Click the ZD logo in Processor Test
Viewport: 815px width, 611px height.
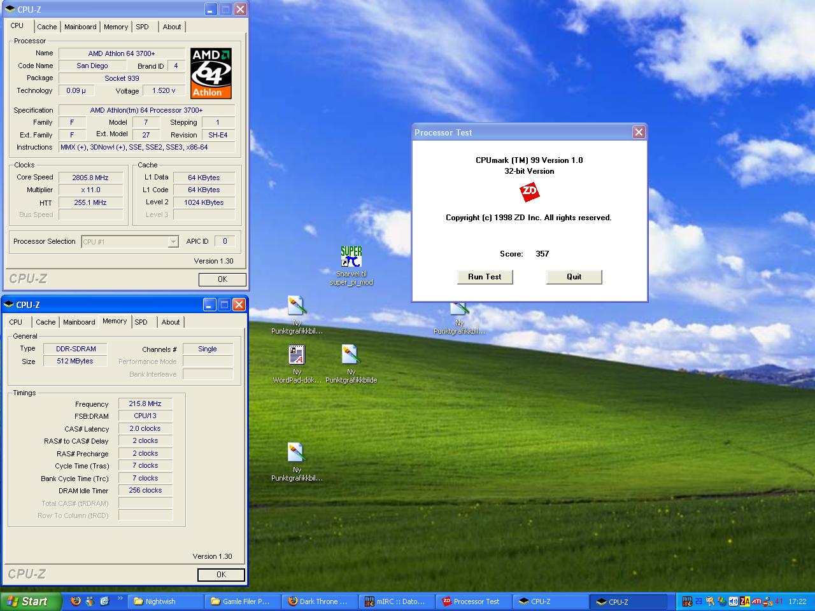pos(529,192)
